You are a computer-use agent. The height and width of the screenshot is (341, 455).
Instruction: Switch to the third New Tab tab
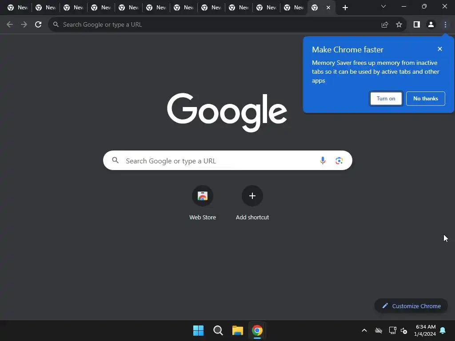[73, 8]
